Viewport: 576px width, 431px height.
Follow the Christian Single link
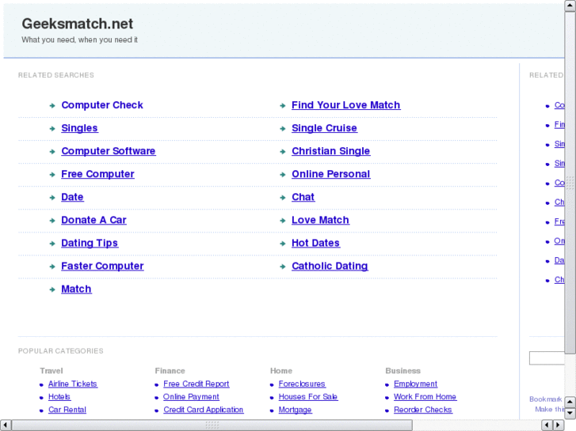coord(330,151)
